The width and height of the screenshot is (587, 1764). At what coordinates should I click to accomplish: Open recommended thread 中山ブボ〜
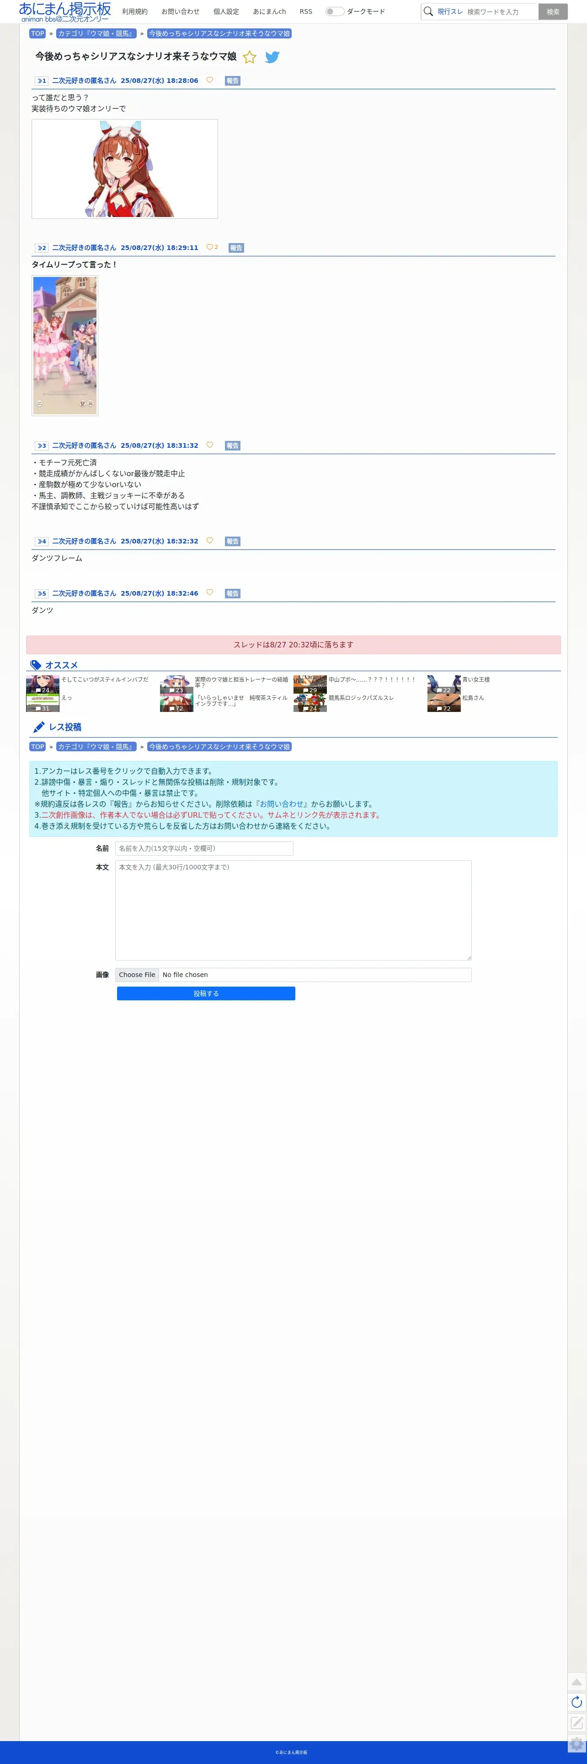[x=372, y=679]
